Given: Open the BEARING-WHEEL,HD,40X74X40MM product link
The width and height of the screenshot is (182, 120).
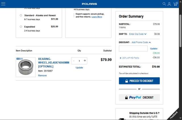Looking at the screenshot, I should (53, 63).
